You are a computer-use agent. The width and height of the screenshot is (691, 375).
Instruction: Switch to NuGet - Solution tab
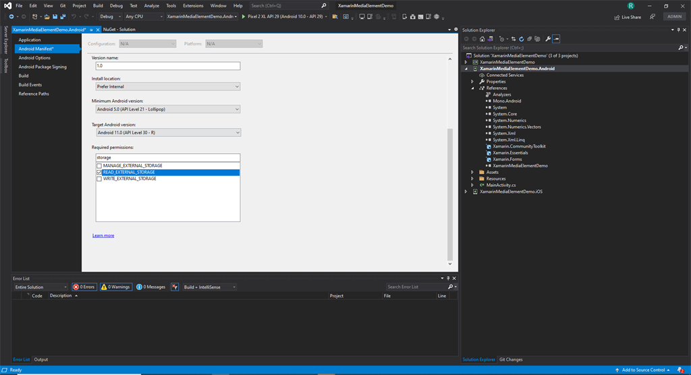119,30
